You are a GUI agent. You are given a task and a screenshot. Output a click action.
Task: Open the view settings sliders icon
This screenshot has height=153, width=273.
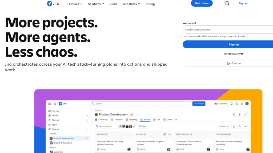[x=240, y=126]
